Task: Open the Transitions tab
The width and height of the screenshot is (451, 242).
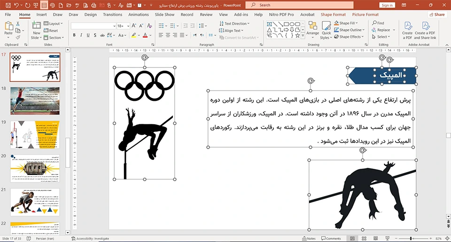Action: pos(112,15)
